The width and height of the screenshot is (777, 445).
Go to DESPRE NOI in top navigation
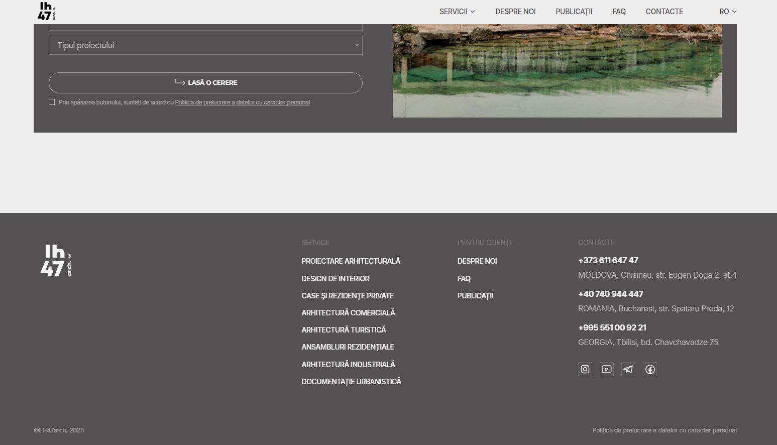coord(515,12)
